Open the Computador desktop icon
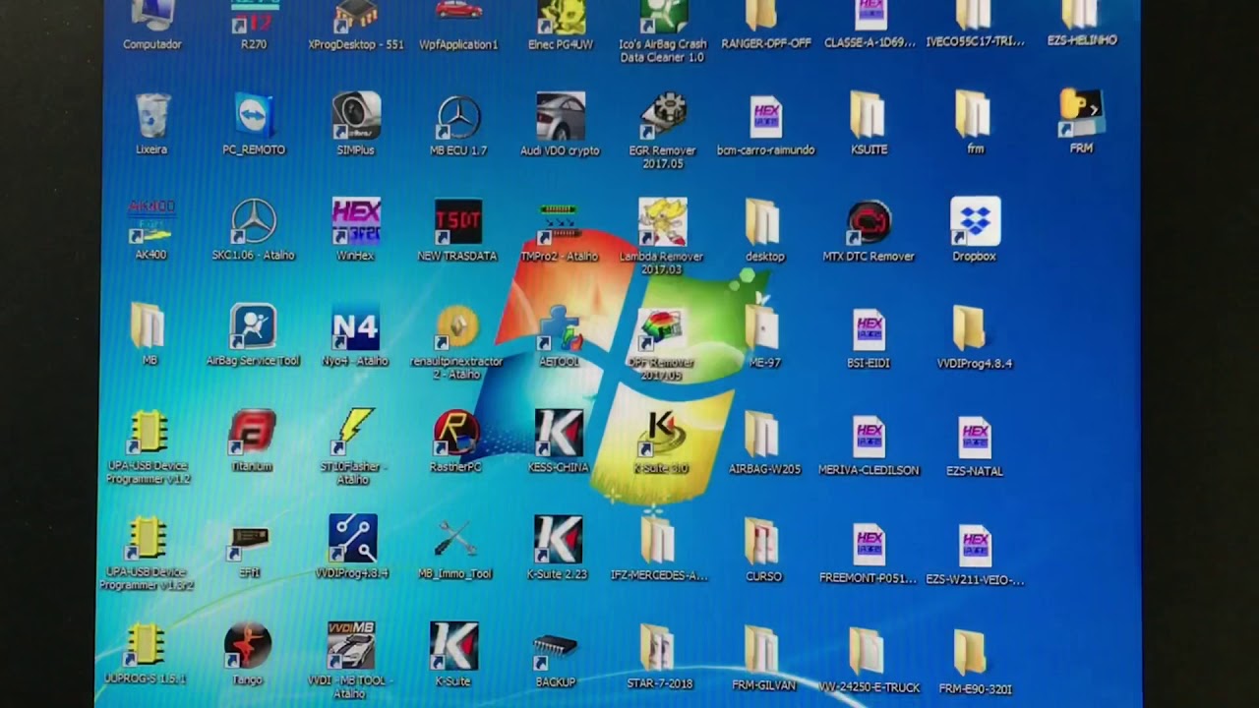This screenshot has height=708, width=1259. 151,26
